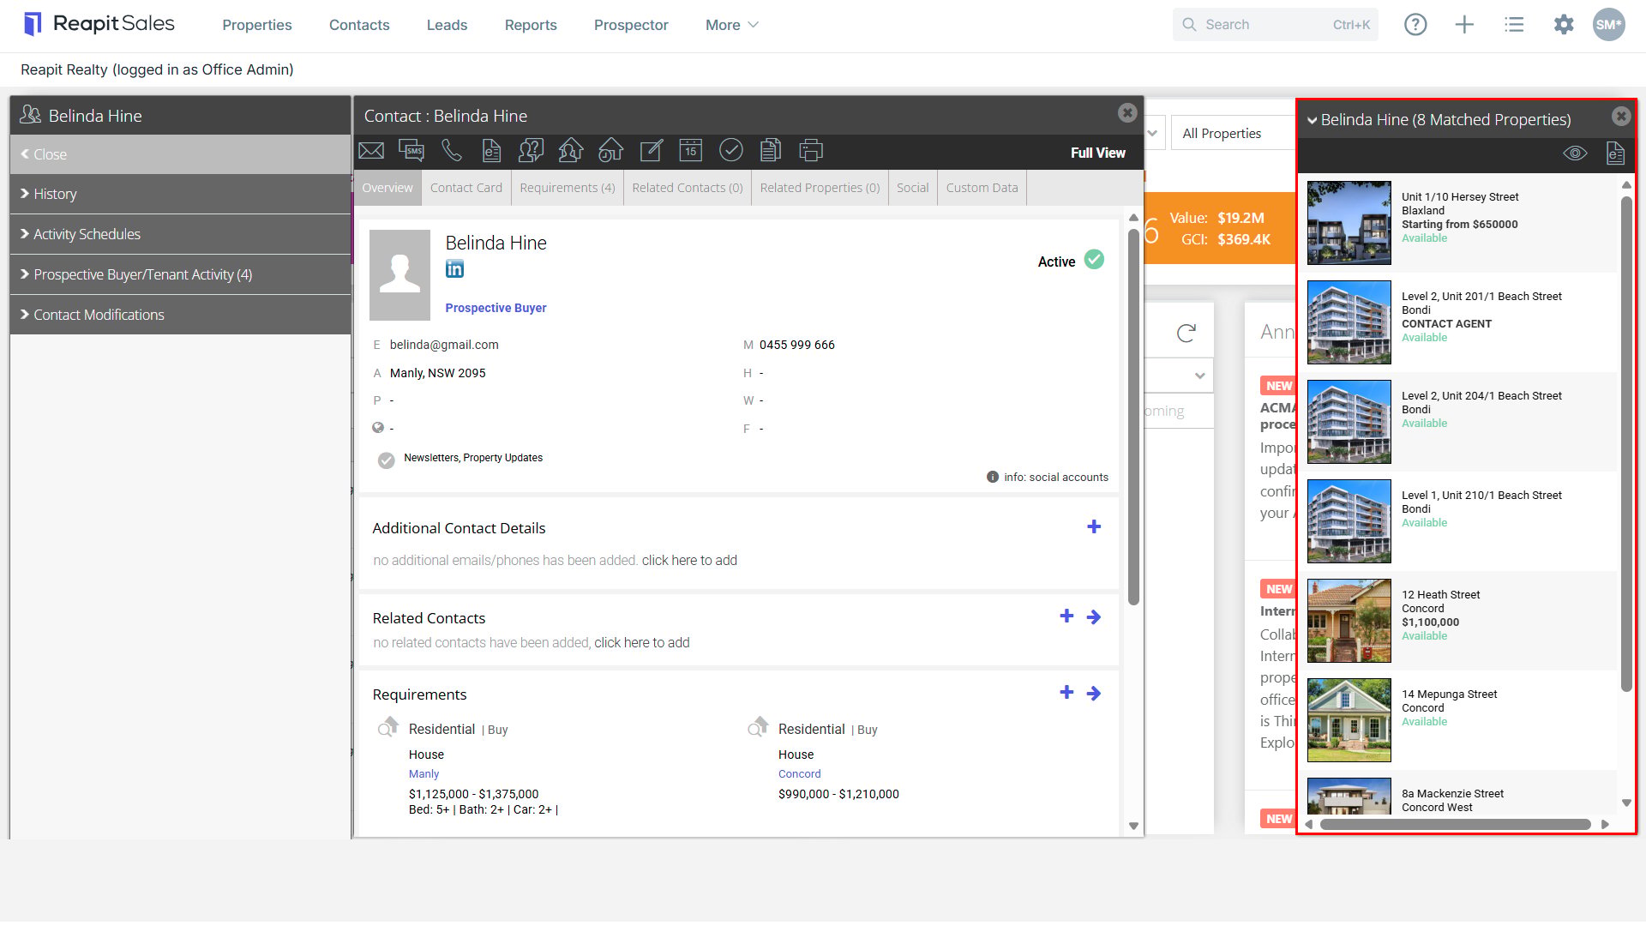
Task: Send an email via the envelope icon
Action: tap(371, 151)
